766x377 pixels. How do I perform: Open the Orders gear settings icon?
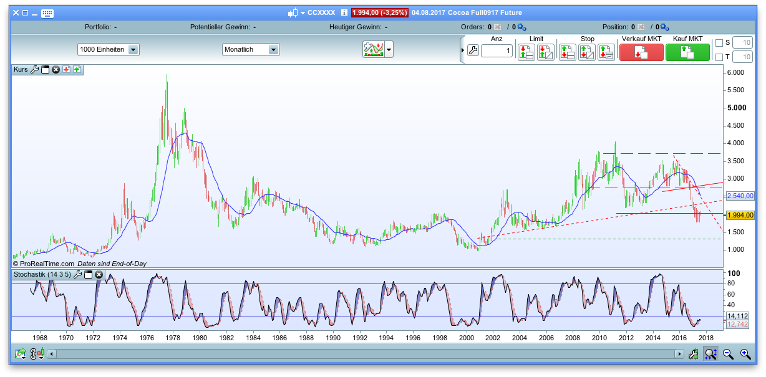[521, 27]
